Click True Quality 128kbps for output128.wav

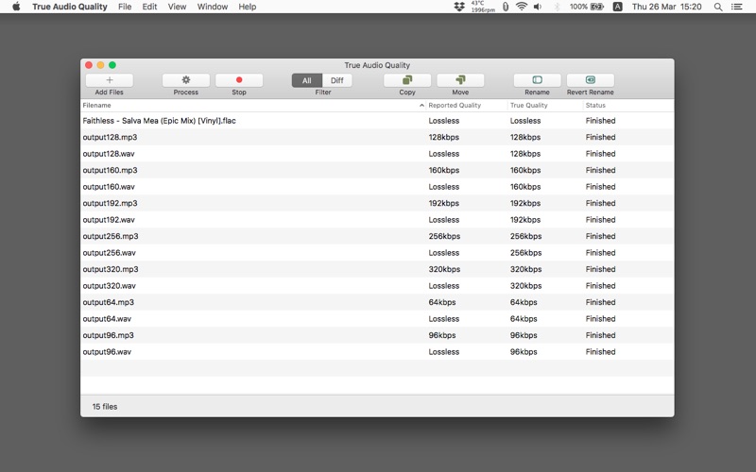coord(525,154)
